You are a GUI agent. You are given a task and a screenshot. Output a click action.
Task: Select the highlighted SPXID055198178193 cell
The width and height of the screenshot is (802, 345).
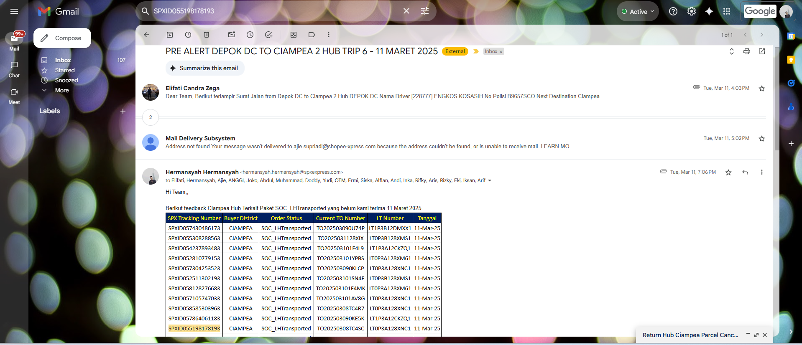click(x=194, y=329)
